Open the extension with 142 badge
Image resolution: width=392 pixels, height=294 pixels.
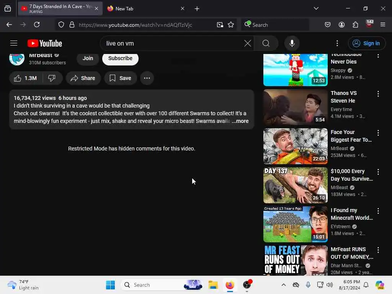[369, 24]
